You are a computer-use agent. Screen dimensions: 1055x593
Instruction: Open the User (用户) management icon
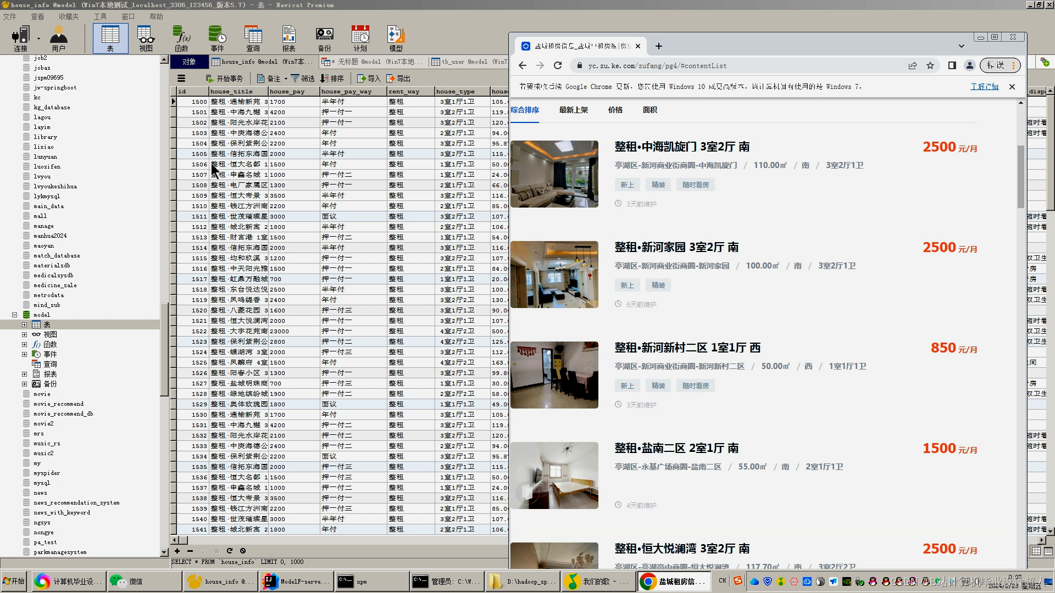(x=58, y=38)
